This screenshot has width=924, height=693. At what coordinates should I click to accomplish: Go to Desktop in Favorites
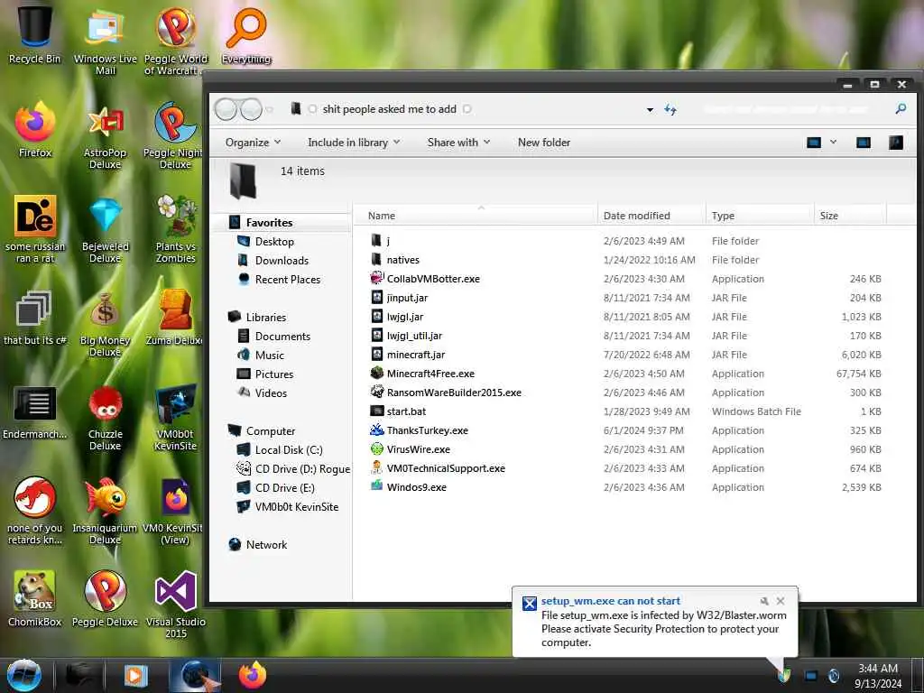[x=274, y=242]
